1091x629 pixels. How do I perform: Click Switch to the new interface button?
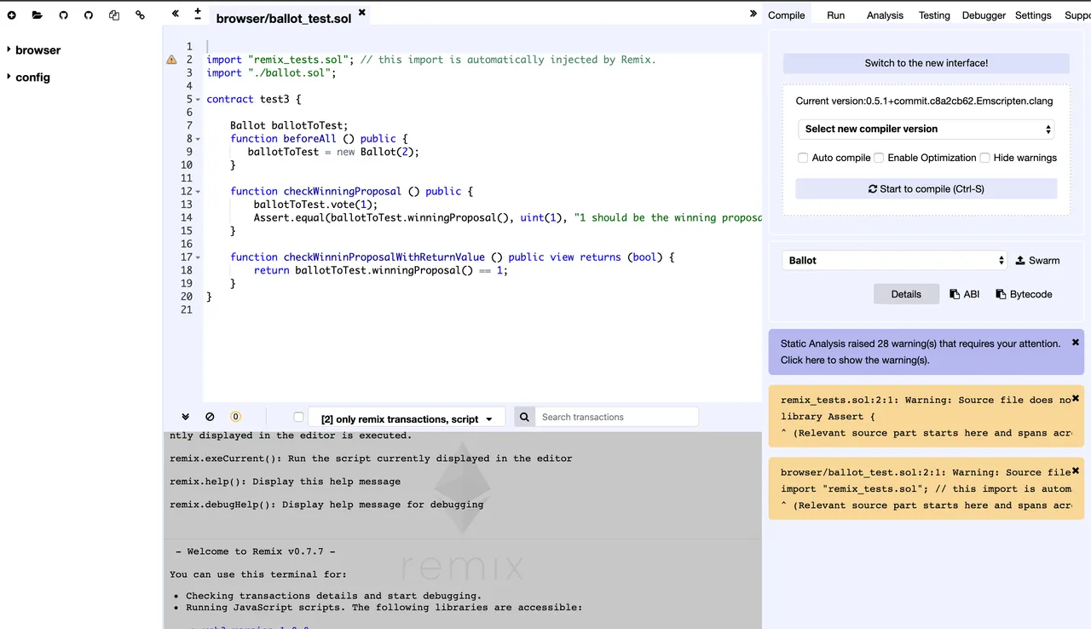[926, 63]
